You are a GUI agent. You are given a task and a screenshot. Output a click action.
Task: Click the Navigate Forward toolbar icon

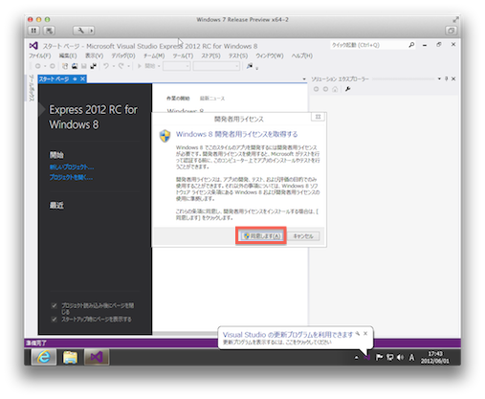tap(53, 66)
